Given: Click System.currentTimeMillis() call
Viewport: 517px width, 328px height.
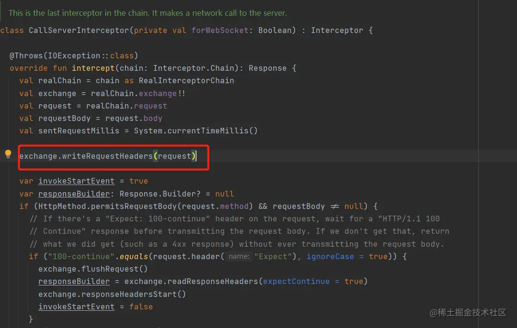Looking at the screenshot, I should (196, 131).
